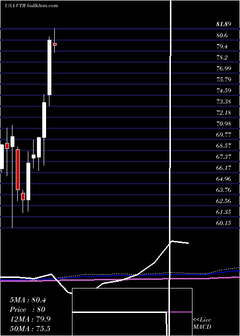Click the latest small red candlestick
Screen dimensions: 240x336
pyautogui.click(x=55, y=44)
